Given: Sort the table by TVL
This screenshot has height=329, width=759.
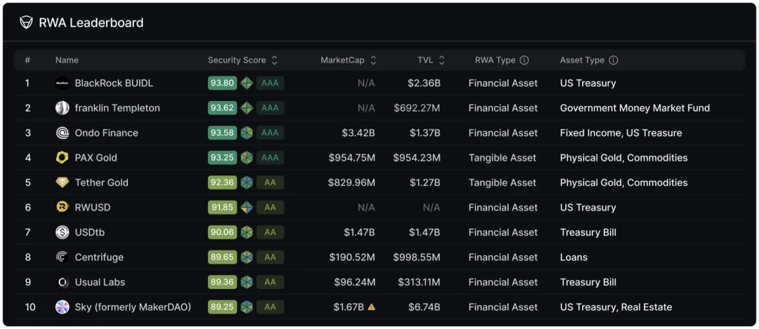Looking at the screenshot, I should [x=441, y=60].
